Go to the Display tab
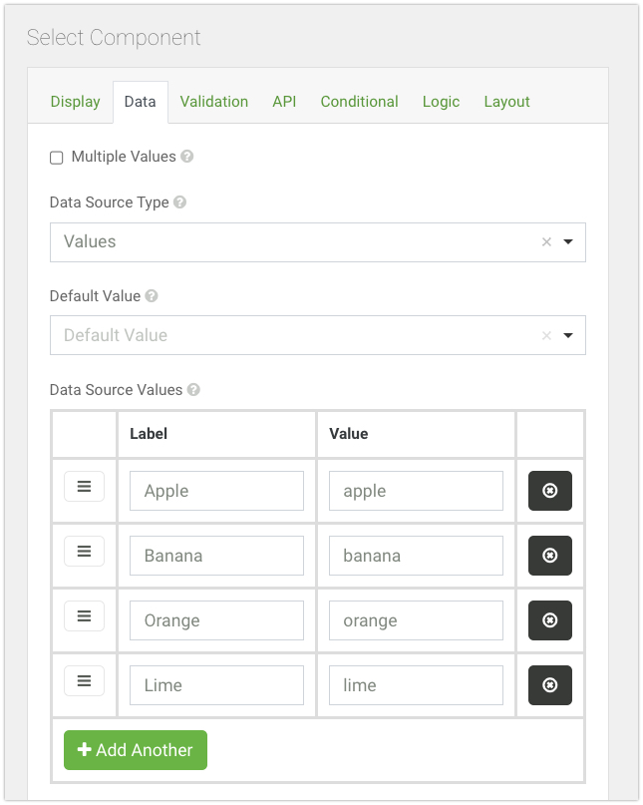This screenshot has width=643, height=805. (76, 102)
